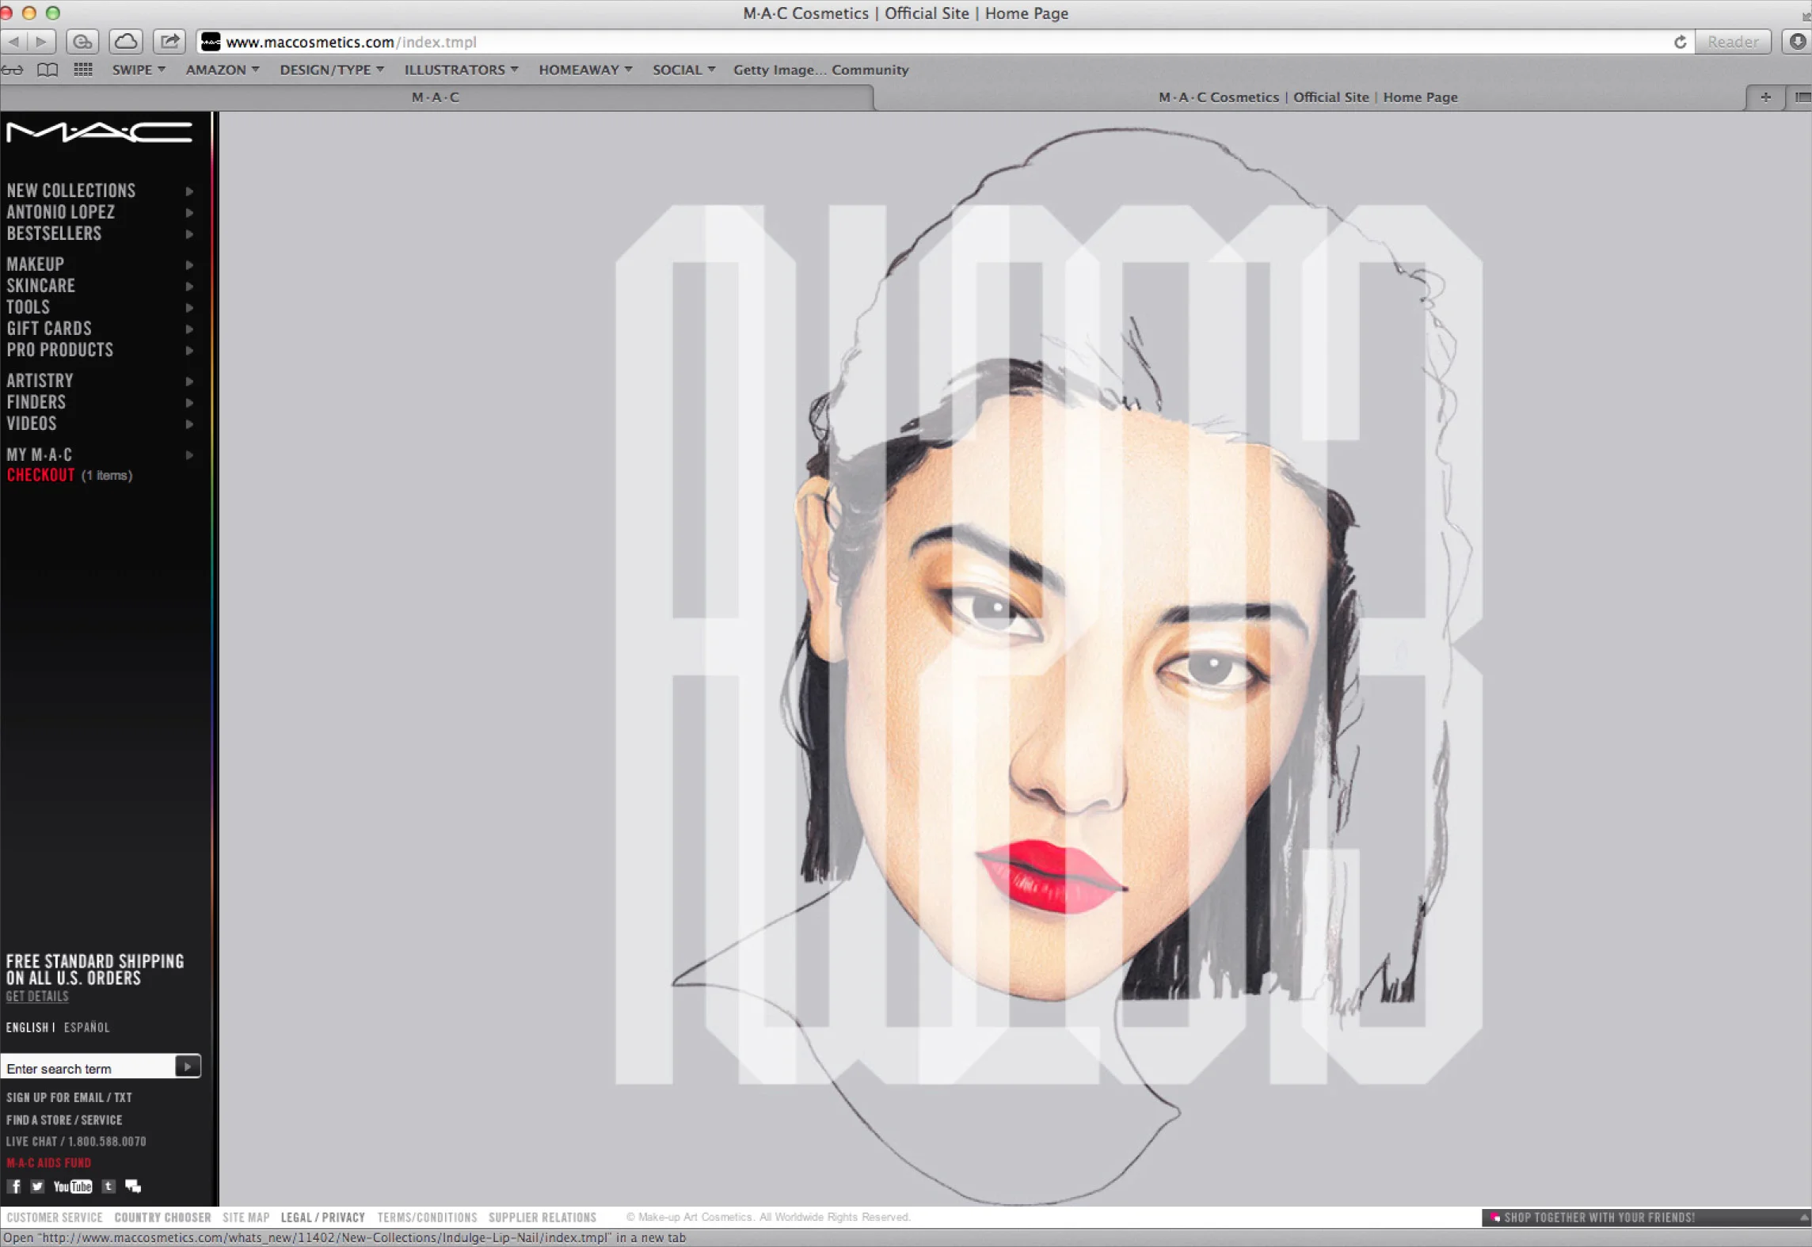This screenshot has width=1812, height=1247.
Task: Go forward with the browser forward arrow
Action: click(41, 41)
